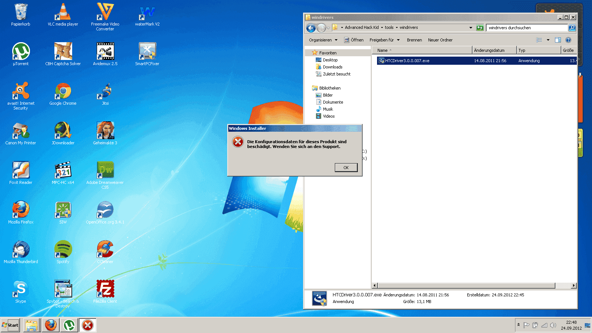This screenshot has height=333, width=592.
Task: Click Brennen in Explorer toolbar
Action: click(x=414, y=40)
